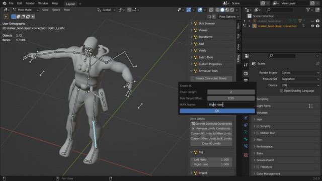Open the pivot point dropdown
This screenshot has width=322, height=181.
coord(122,10)
